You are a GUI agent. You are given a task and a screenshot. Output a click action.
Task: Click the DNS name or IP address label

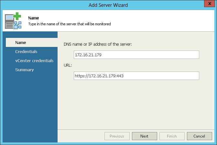pos(98,44)
